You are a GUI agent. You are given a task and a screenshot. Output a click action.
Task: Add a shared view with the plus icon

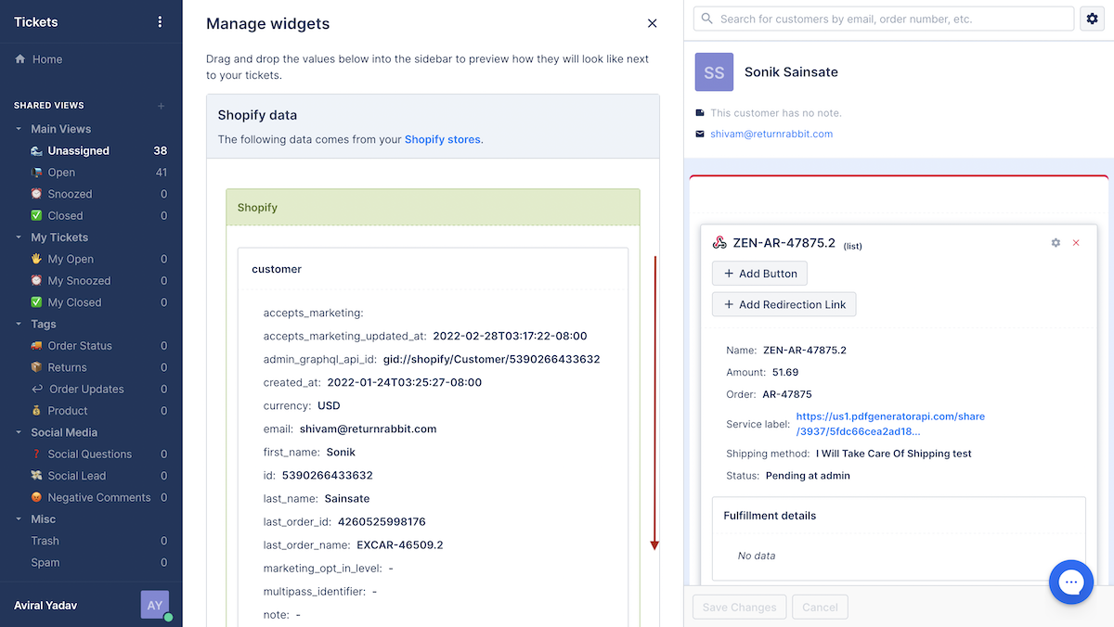pyautogui.click(x=161, y=106)
